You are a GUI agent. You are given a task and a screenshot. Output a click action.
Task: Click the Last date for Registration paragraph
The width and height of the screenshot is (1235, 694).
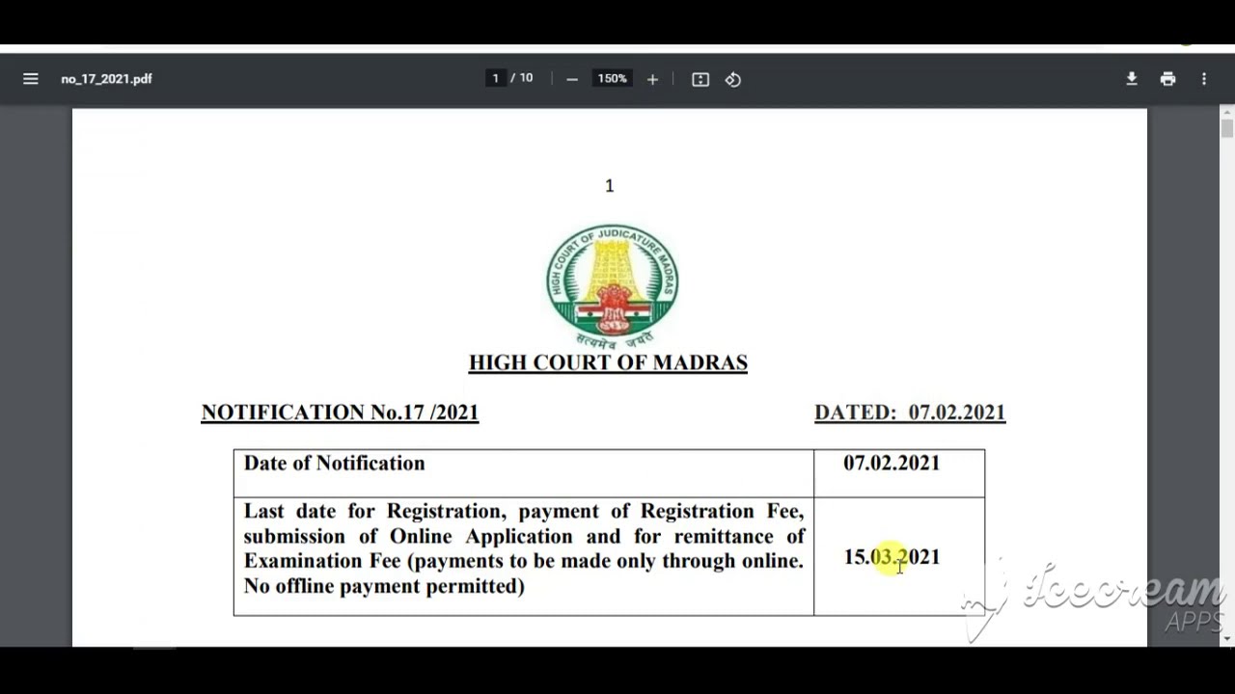(524, 548)
